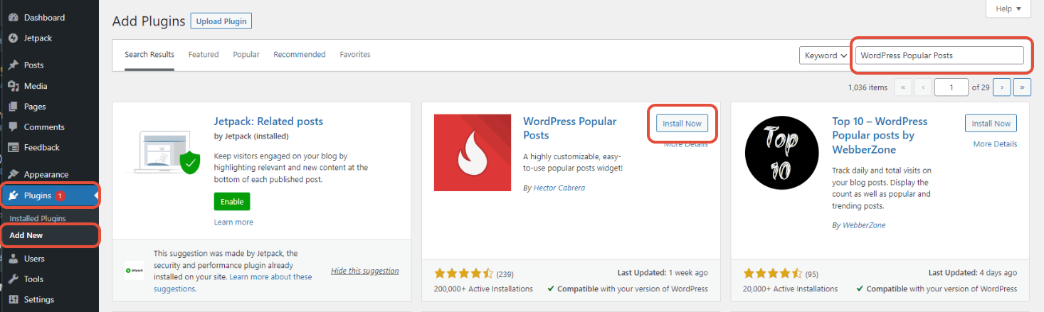The image size is (1044, 312).
Task: Click the current page number field
Action: [951, 87]
